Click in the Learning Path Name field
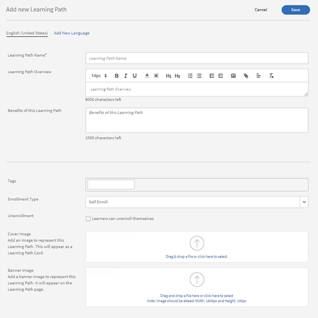318x318 pixels. click(197, 58)
